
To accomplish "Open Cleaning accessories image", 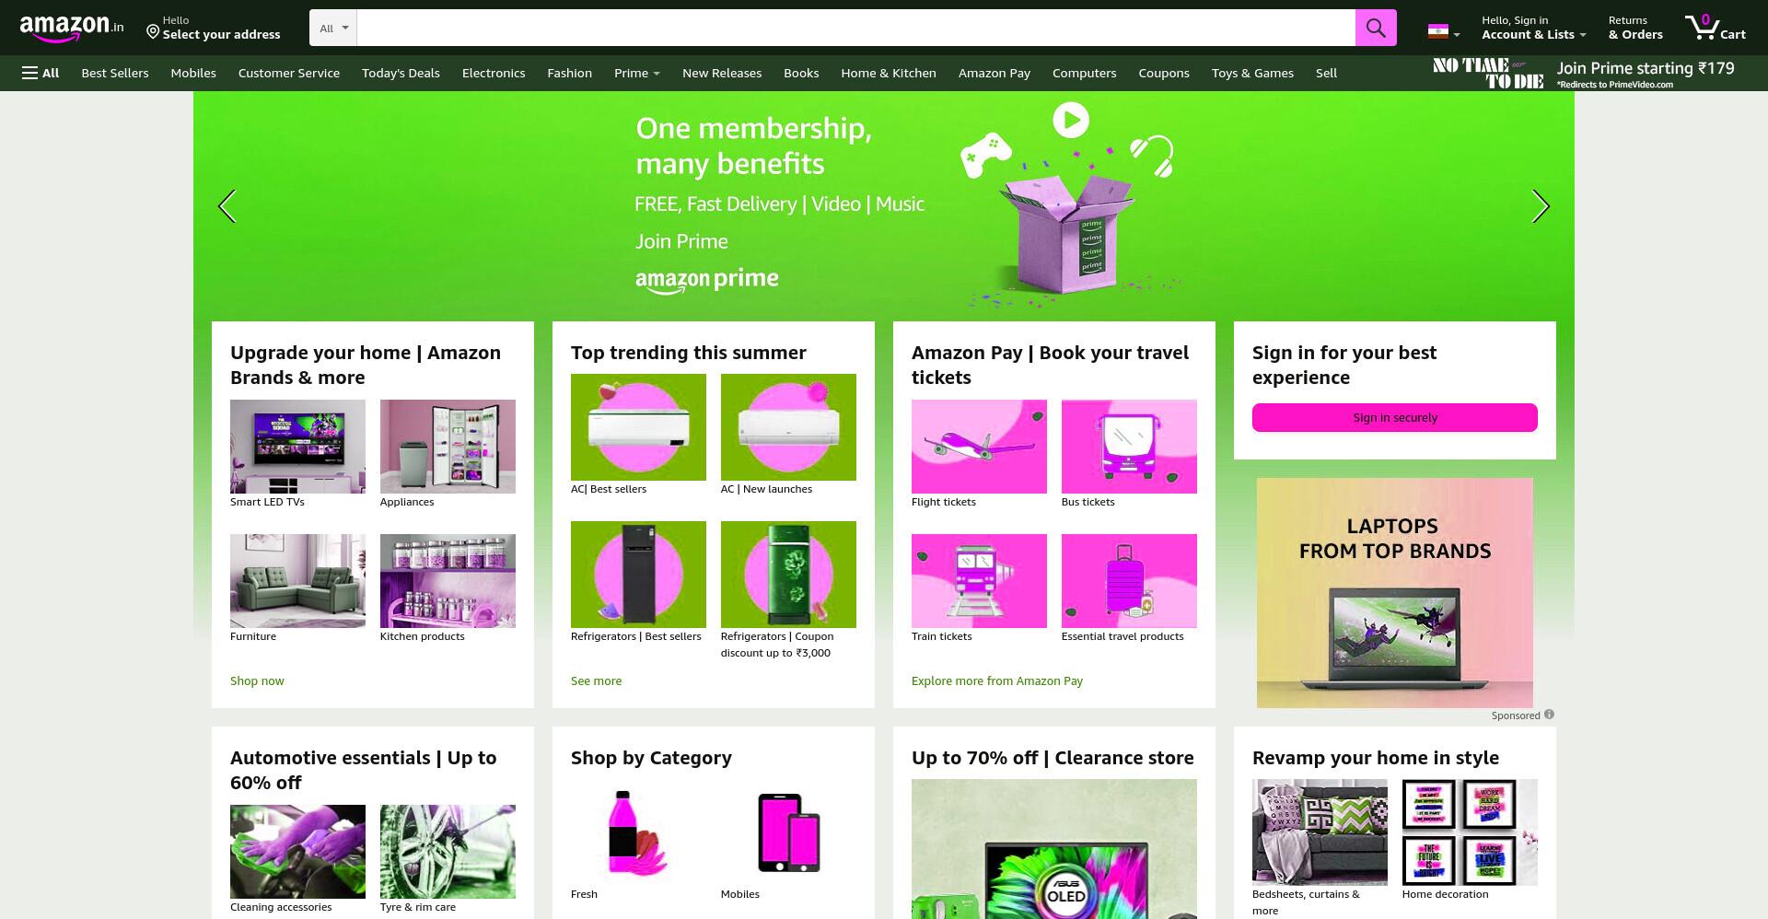I will 297,852.
